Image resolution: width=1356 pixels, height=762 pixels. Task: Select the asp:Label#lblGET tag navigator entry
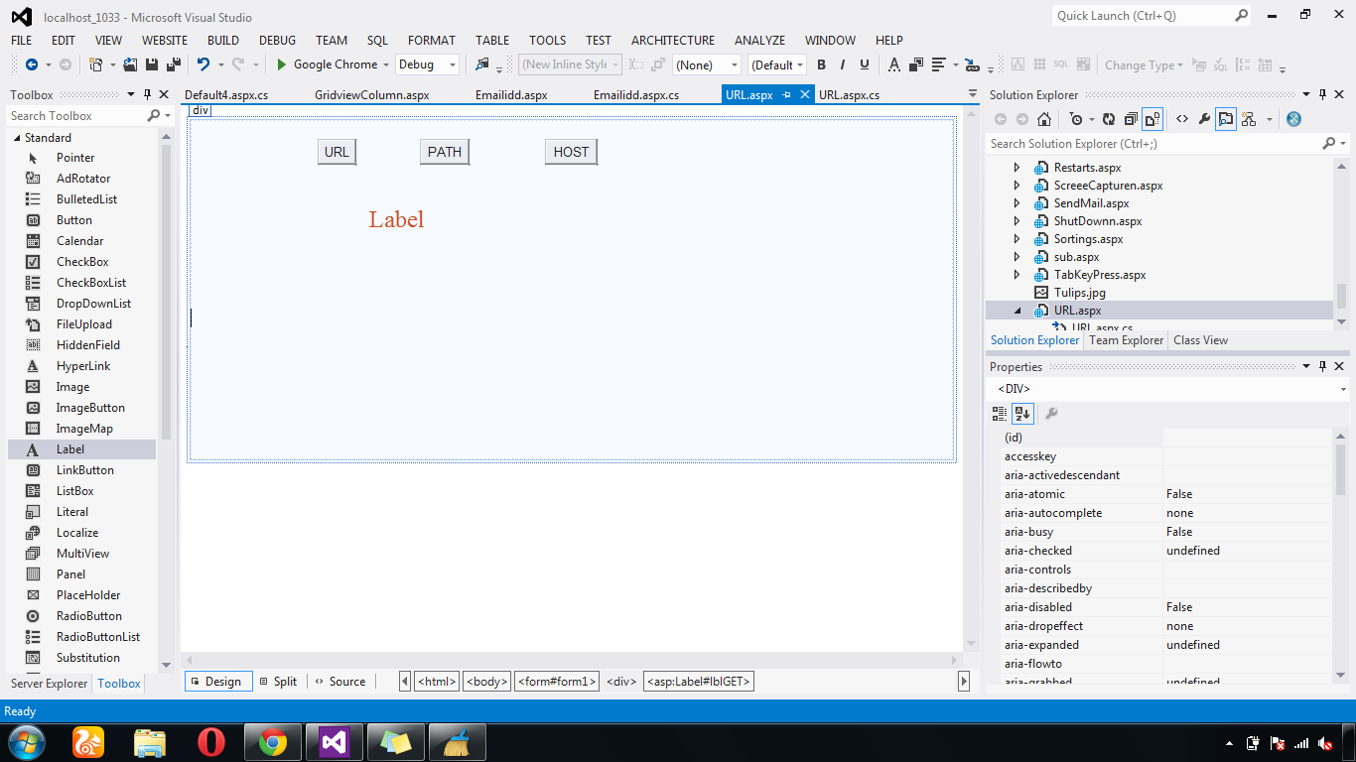click(698, 681)
